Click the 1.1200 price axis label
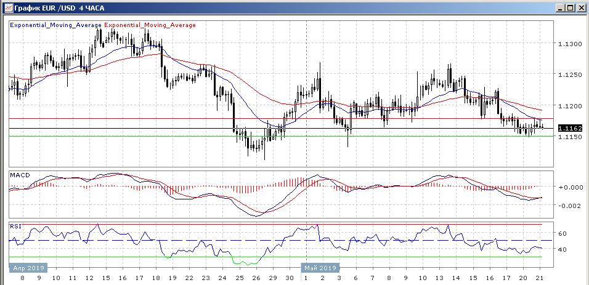 pos(570,106)
